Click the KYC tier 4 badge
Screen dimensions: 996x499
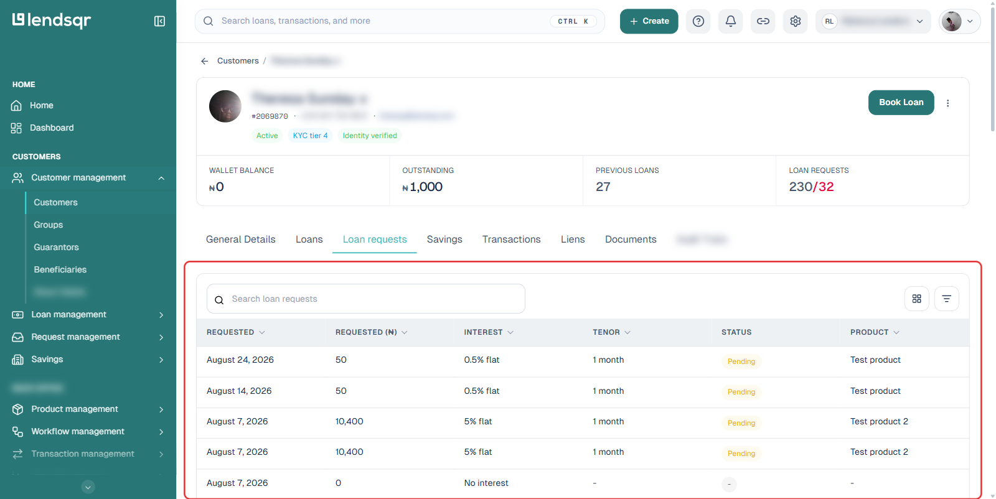310,136
